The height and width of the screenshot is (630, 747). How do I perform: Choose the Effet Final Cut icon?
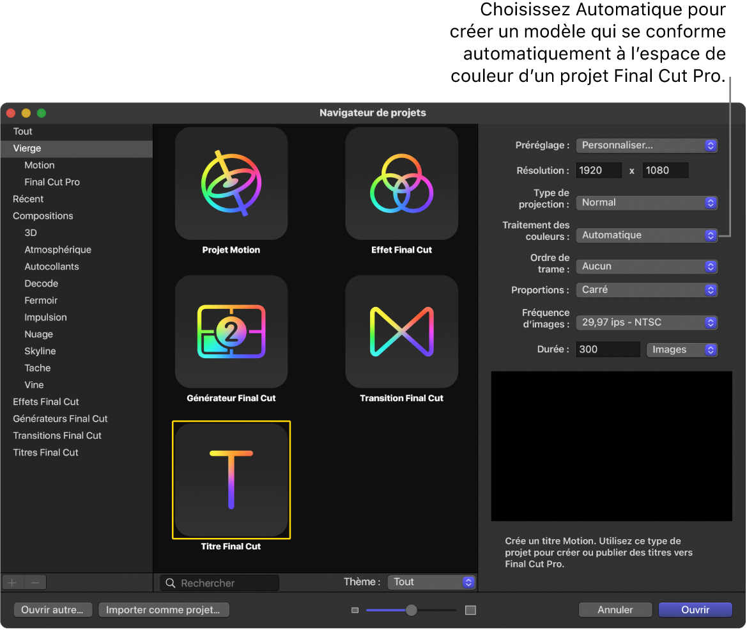pos(401,183)
